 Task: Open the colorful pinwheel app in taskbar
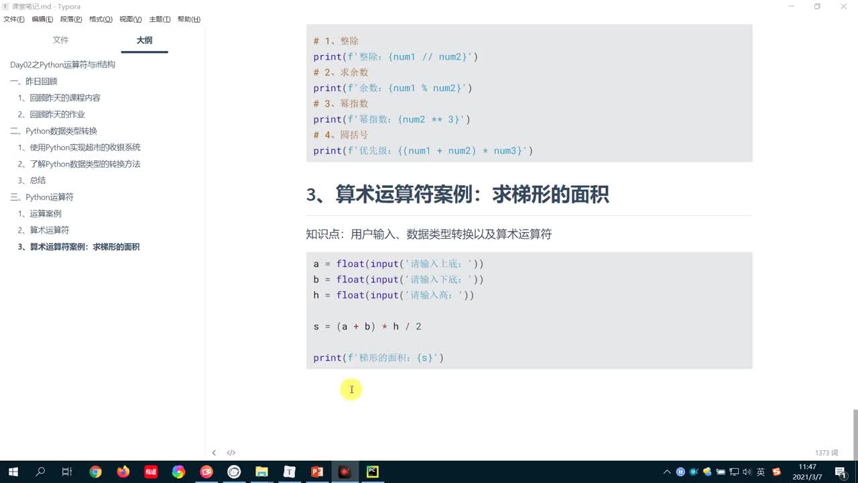[178, 472]
